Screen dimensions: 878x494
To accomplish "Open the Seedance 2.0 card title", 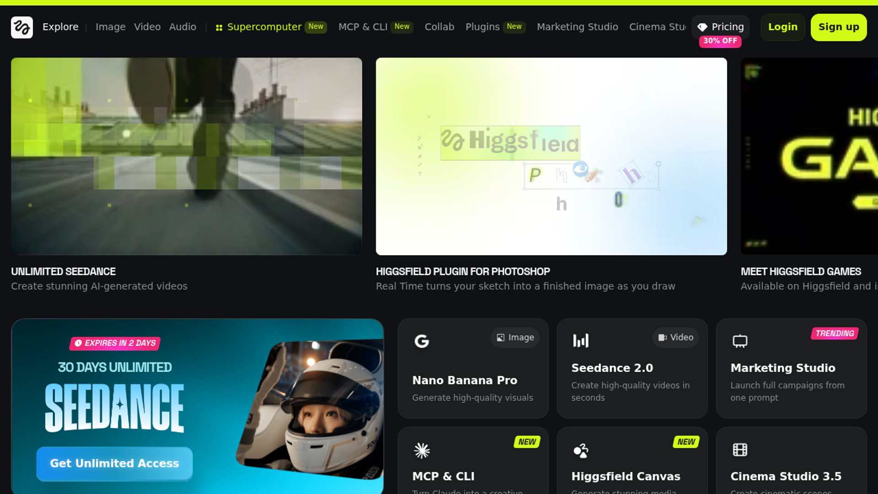I will (612, 368).
